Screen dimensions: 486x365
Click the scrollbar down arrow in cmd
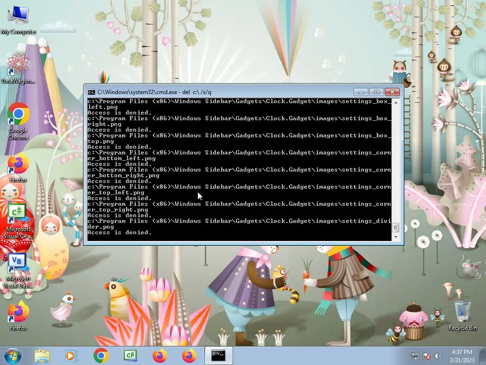395,237
